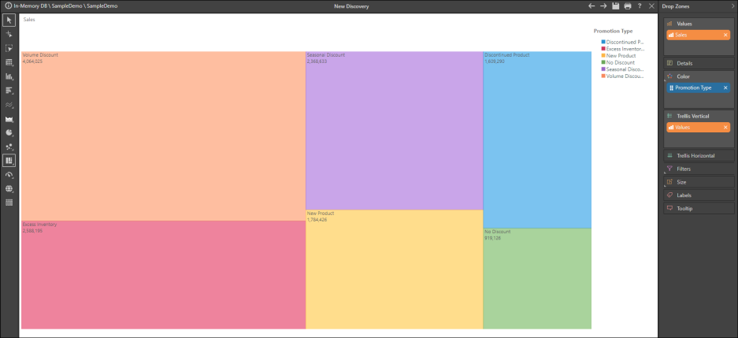Select the Volume Discount treemap tile

163,136
